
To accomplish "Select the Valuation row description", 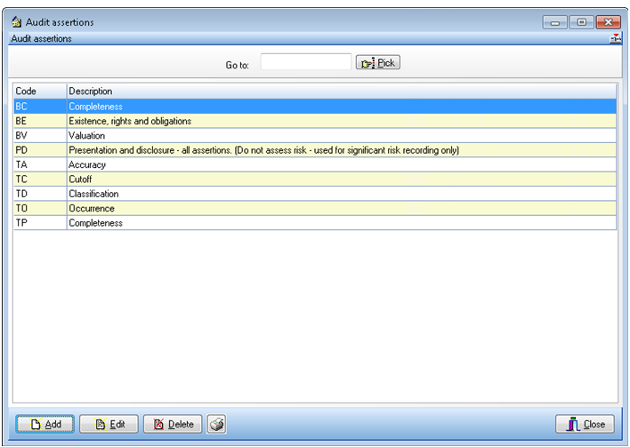I will point(341,136).
